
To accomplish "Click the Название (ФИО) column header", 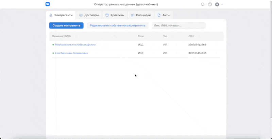I will 62,36.
